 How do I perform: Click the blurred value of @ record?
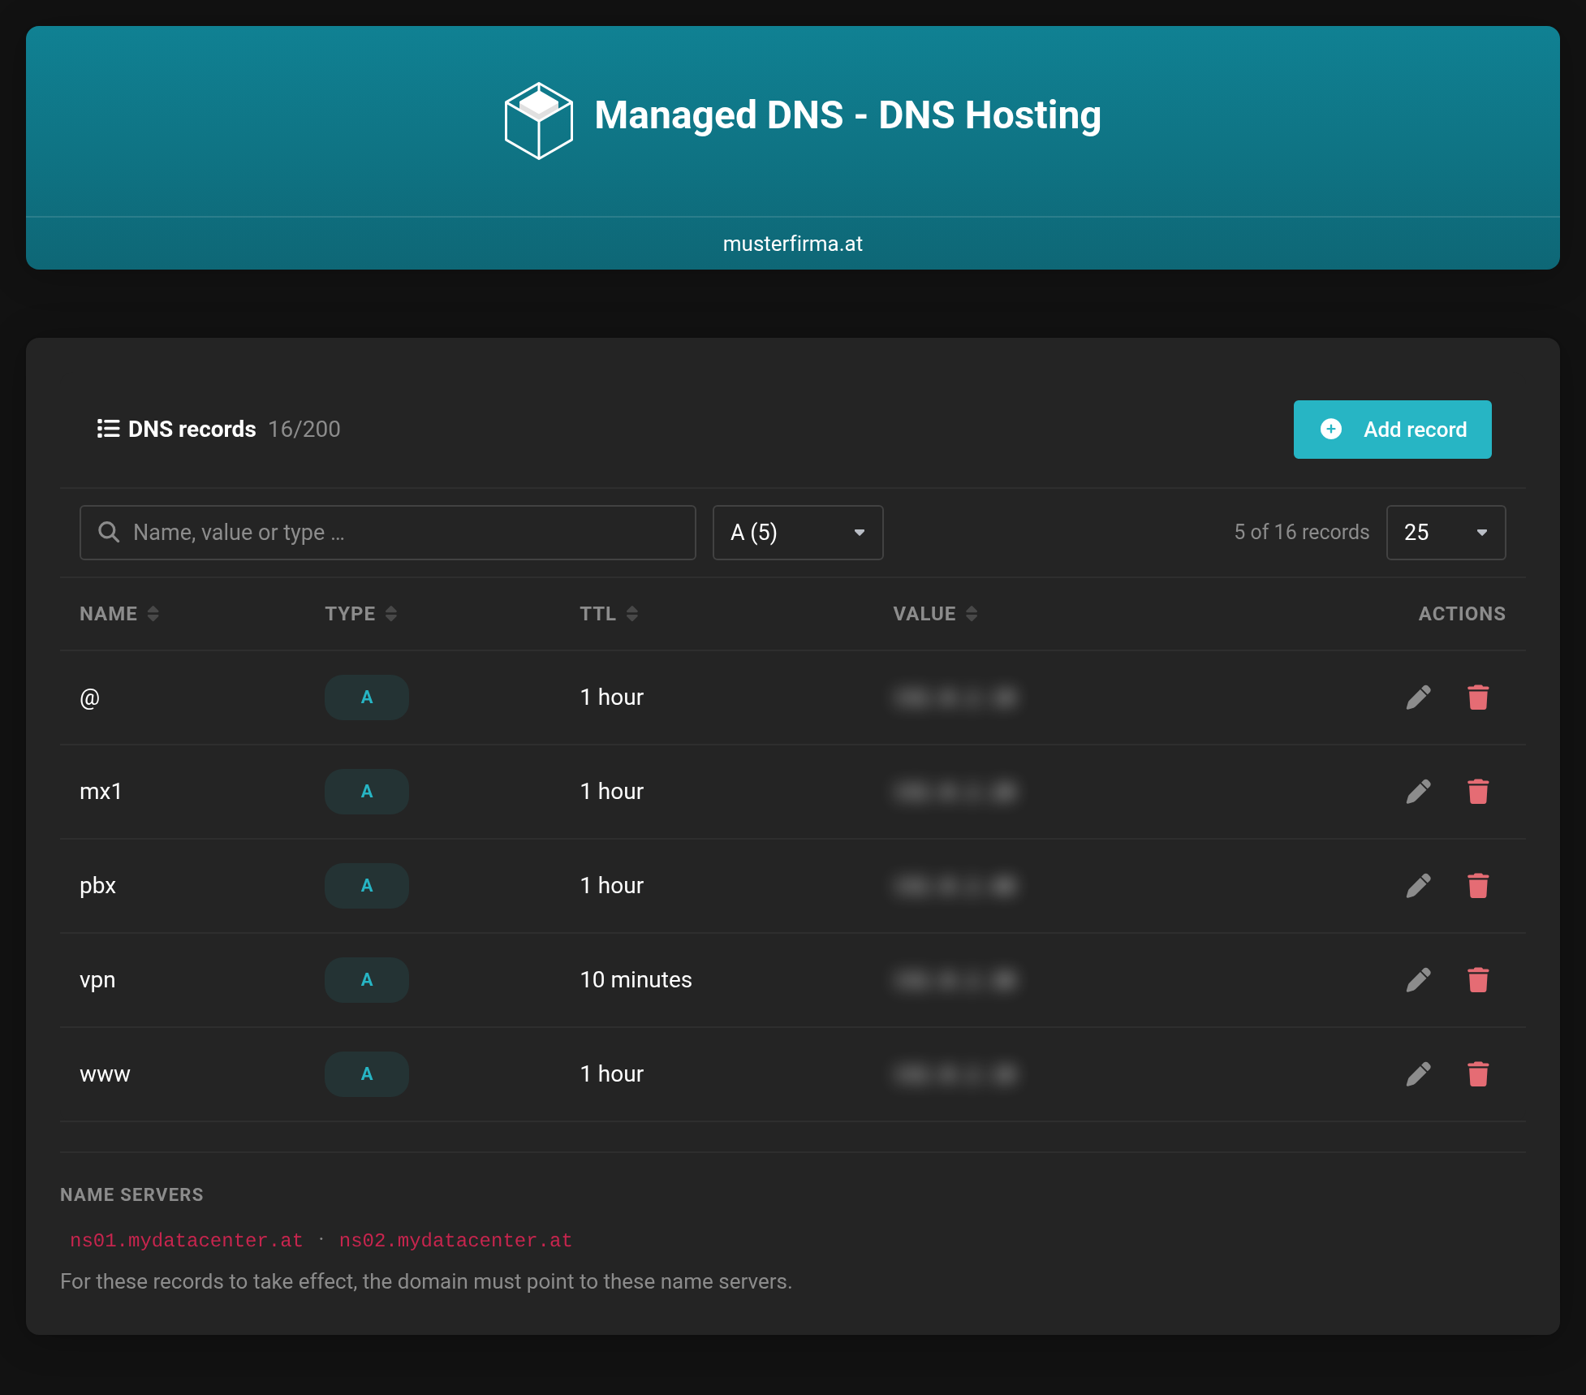(x=955, y=697)
